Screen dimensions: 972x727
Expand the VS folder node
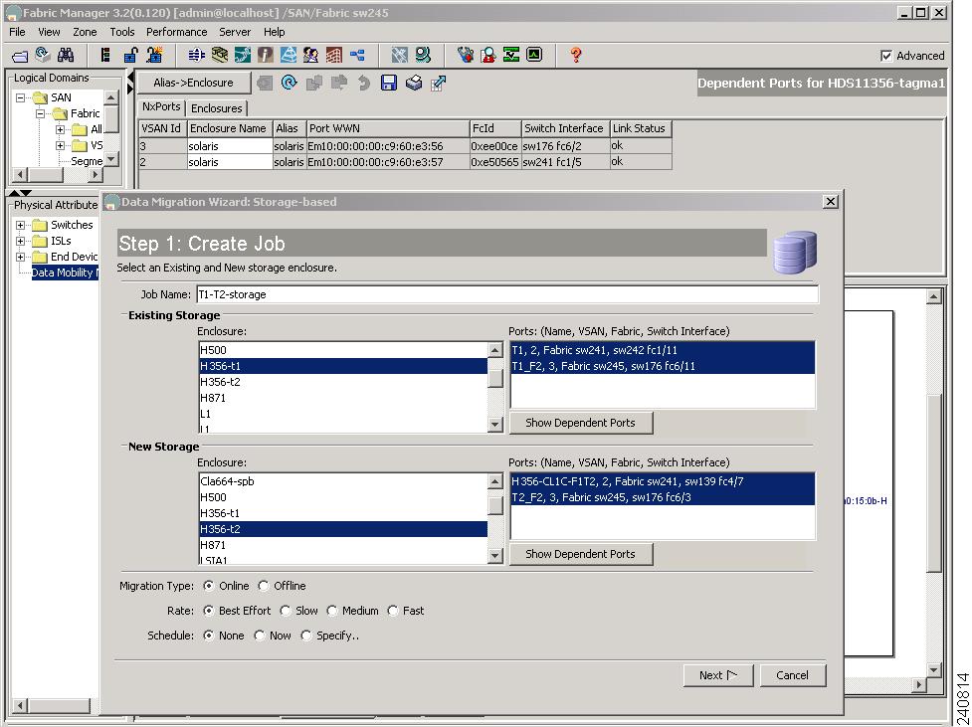click(60, 145)
